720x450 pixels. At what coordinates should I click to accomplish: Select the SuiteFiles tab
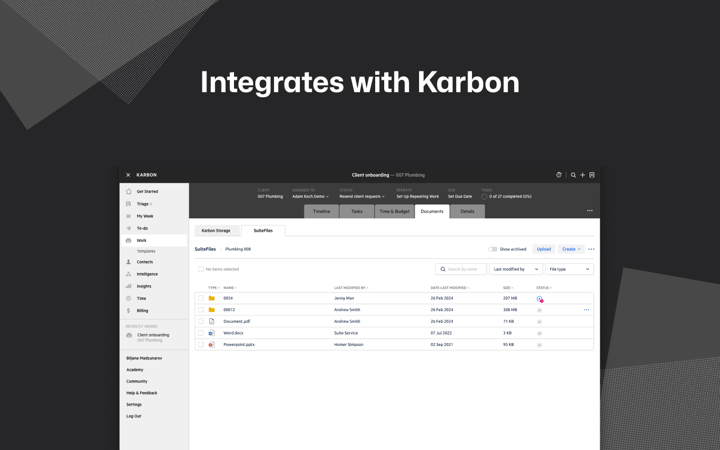coord(263,231)
